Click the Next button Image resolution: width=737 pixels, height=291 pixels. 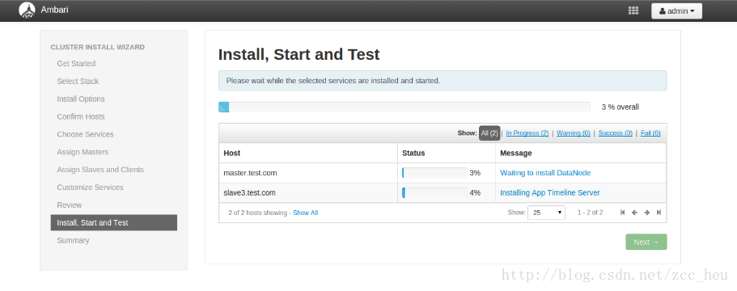click(x=646, y=242)
